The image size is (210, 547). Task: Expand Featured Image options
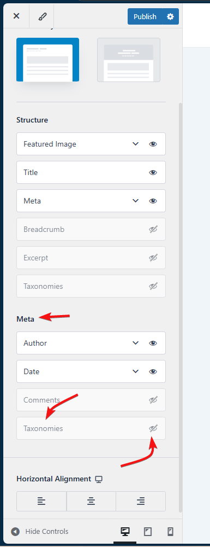pyautogui.click(x=136, y=144)
